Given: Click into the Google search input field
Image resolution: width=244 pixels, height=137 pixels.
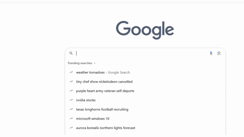Looking at the screenshot, I should [140, 53].
